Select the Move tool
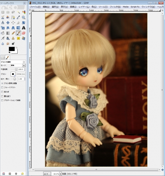 tap(8, 23)
